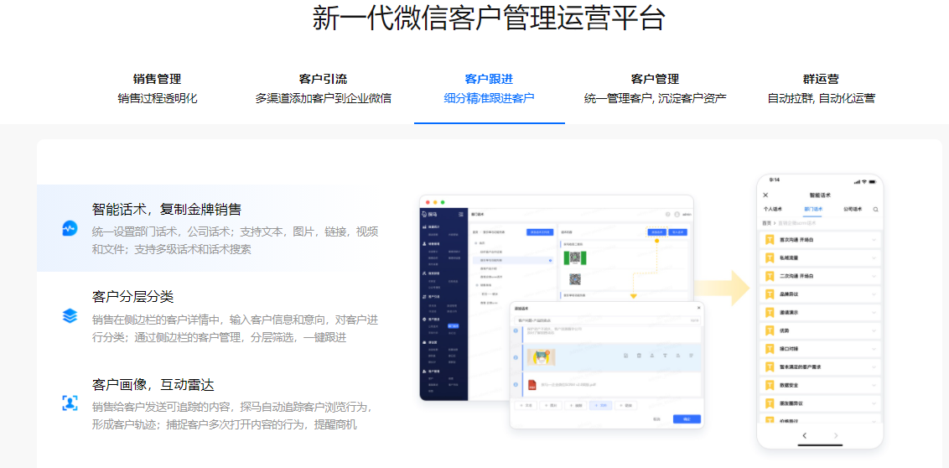Expand the 首次沟通 开场白 row chevron
This screenshot has width=949, height=468.
point(874,240)
